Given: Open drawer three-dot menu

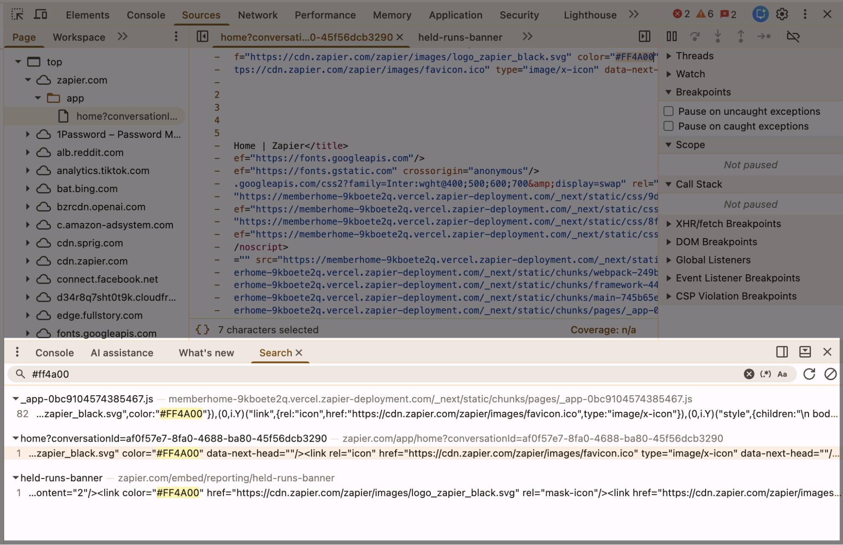Looking at the screenshot, I should tap(17, 352).
